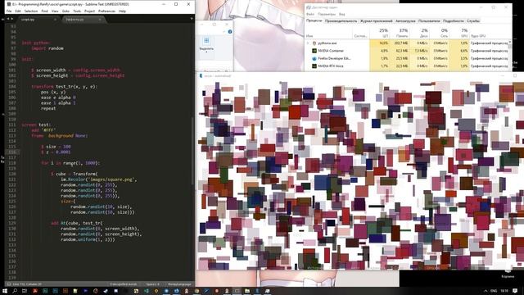Click line number 116 in the gutter
This screenshot has height=295, width=524.
pyautogui.click(x=12, y=152)
